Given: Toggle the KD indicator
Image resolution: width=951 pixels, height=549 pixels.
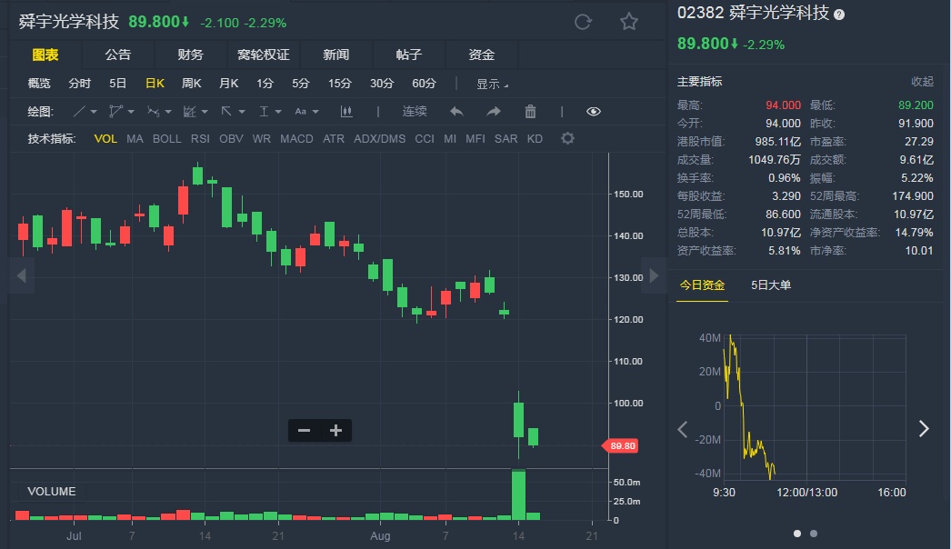Looking at the screenshot, I should point(535,139).
